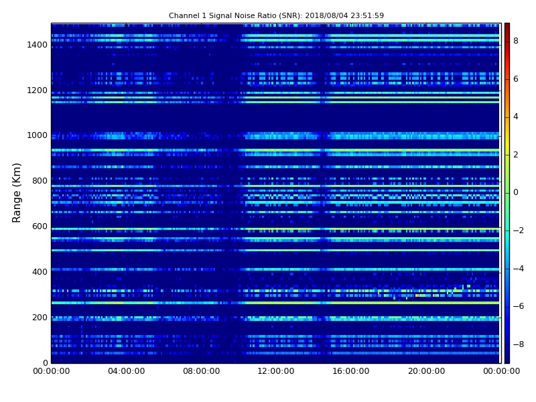Click the dark red top of the colorbar
This screenshot has height=402, width=536.
pos(507,27)
